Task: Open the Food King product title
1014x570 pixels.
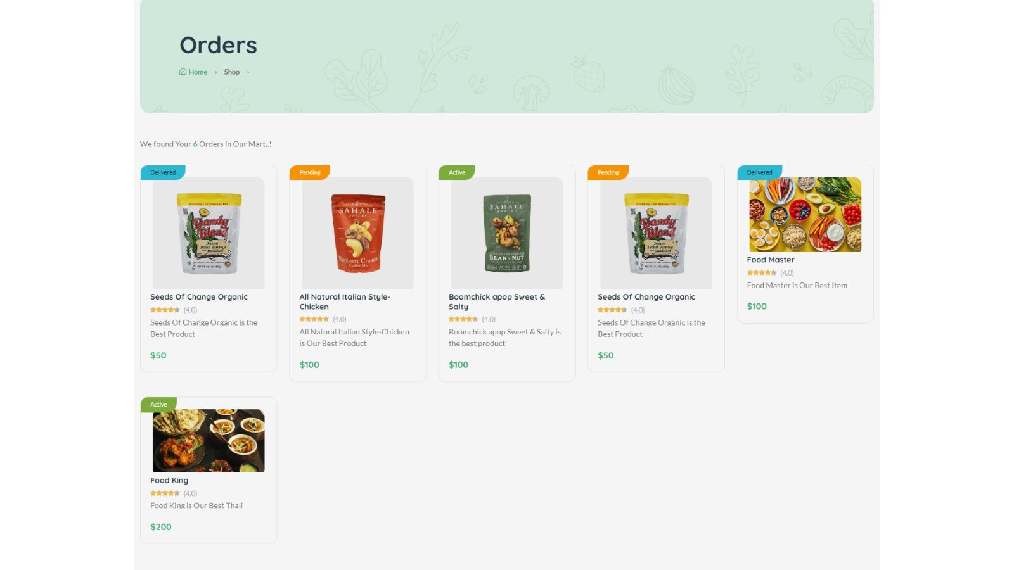Action: pos(169,480)
